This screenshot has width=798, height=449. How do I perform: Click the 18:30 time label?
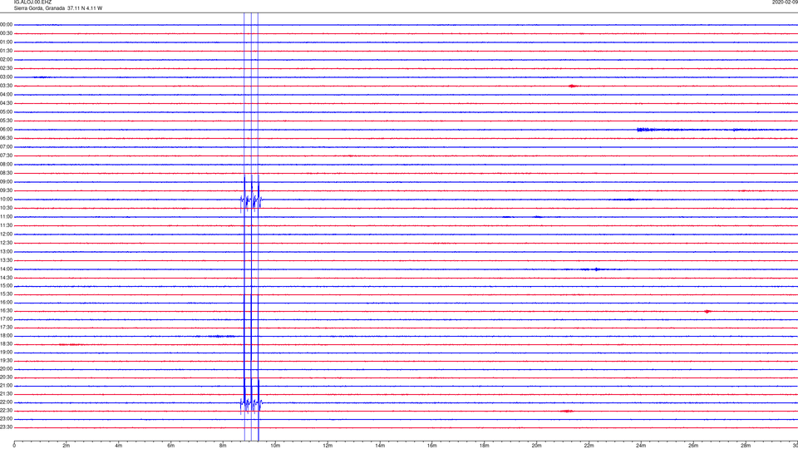[x=6, y=344]
